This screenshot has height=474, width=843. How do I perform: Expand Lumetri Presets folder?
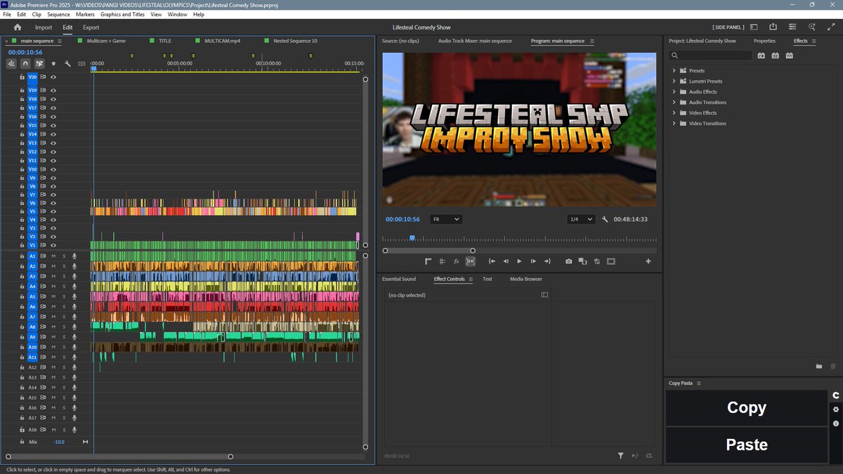point(674,81)
